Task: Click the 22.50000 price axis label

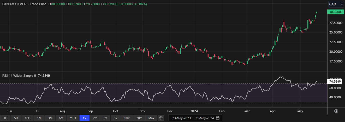Action: (x=336, y=42)
